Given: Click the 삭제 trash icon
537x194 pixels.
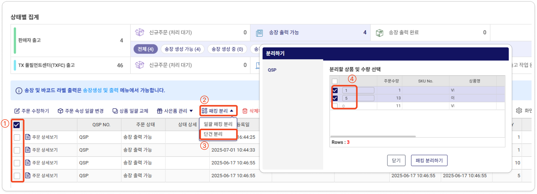Looking at the screenshot, I should (x=245, y=111).
